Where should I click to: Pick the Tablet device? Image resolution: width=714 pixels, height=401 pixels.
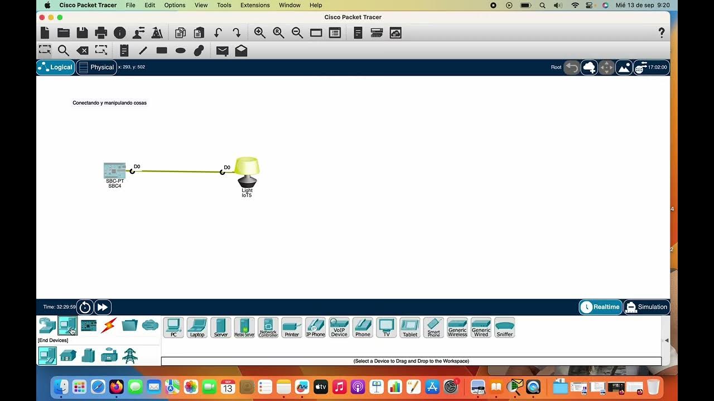[410, 327]
